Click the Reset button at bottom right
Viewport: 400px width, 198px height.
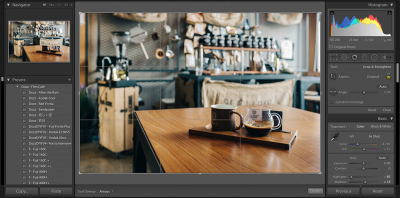pyautogui.click(x=377, y=191)
